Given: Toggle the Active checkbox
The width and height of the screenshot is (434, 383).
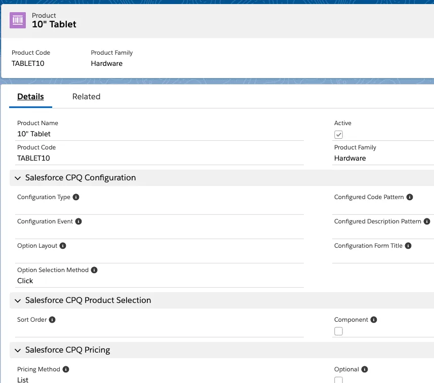Looking at the screenshot, I should 338,135.
